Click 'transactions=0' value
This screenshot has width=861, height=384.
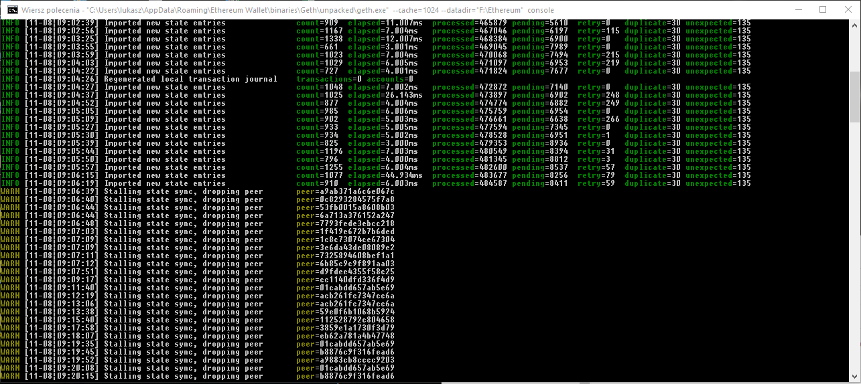click(x=329, y=79)
